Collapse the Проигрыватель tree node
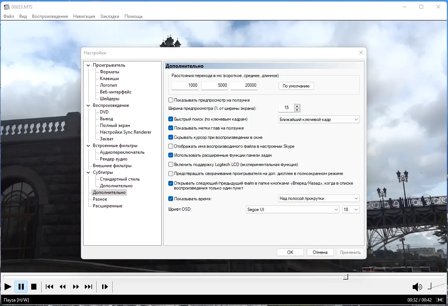Screen dimensions: 448x306 tap(88, 66)
